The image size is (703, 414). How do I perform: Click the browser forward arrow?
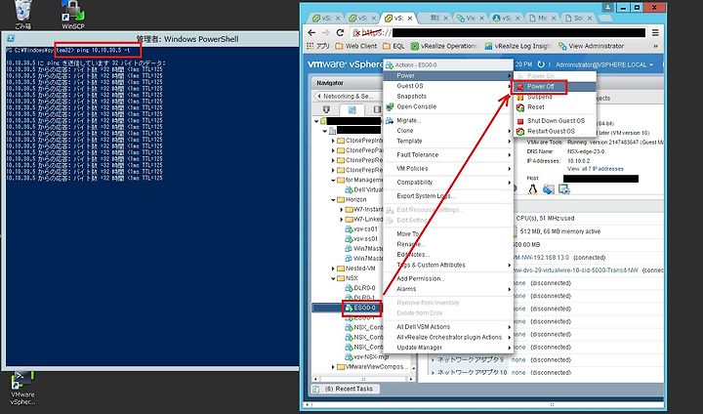[x=326, y=33]
